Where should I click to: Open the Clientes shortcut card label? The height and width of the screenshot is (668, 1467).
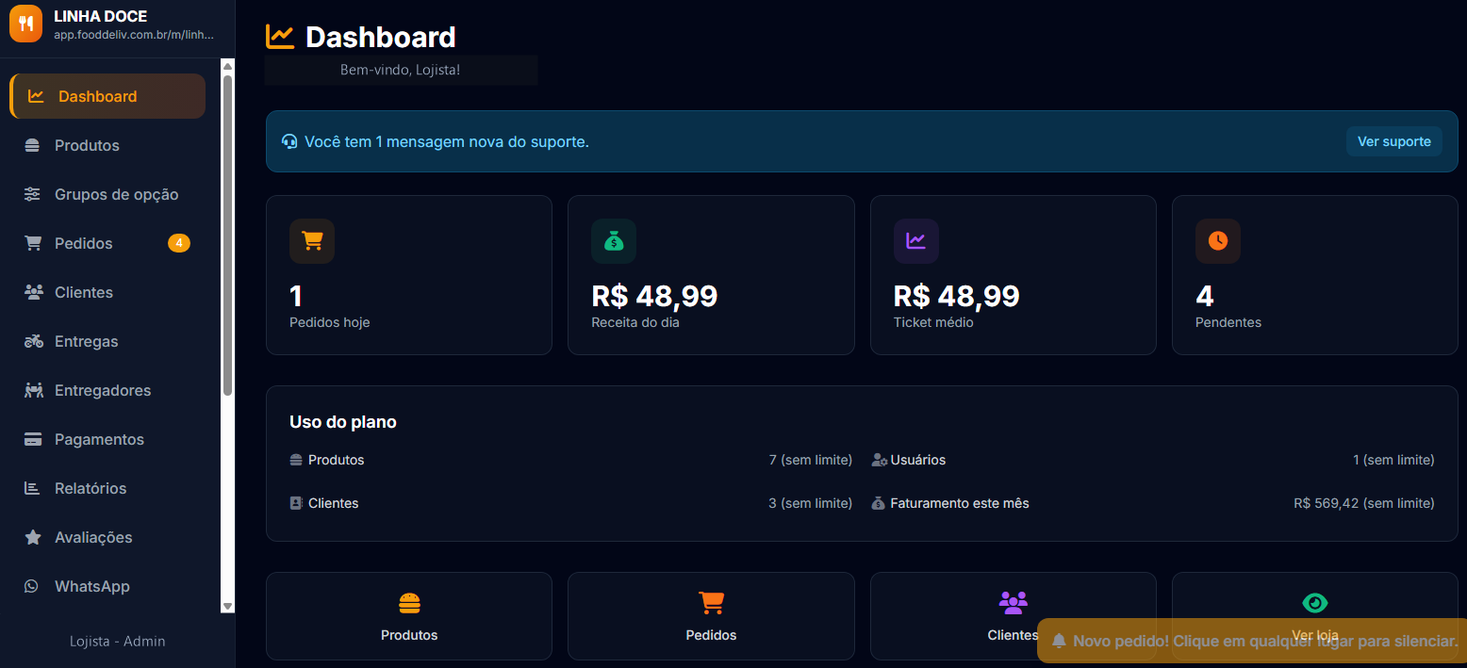click(1013, 635)
